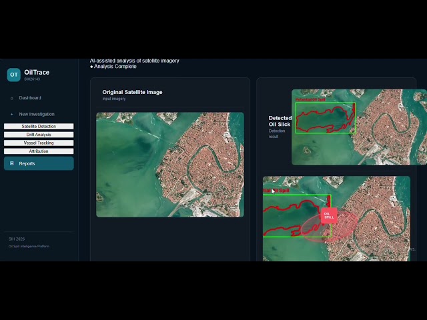Open the Attribution button

[x=39, y=151]
